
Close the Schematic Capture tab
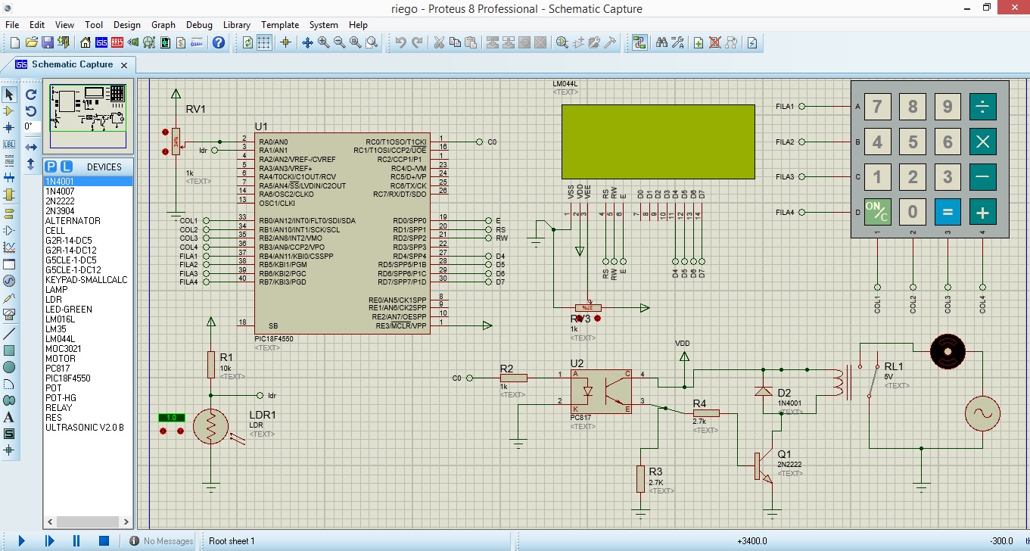[125, 65]
